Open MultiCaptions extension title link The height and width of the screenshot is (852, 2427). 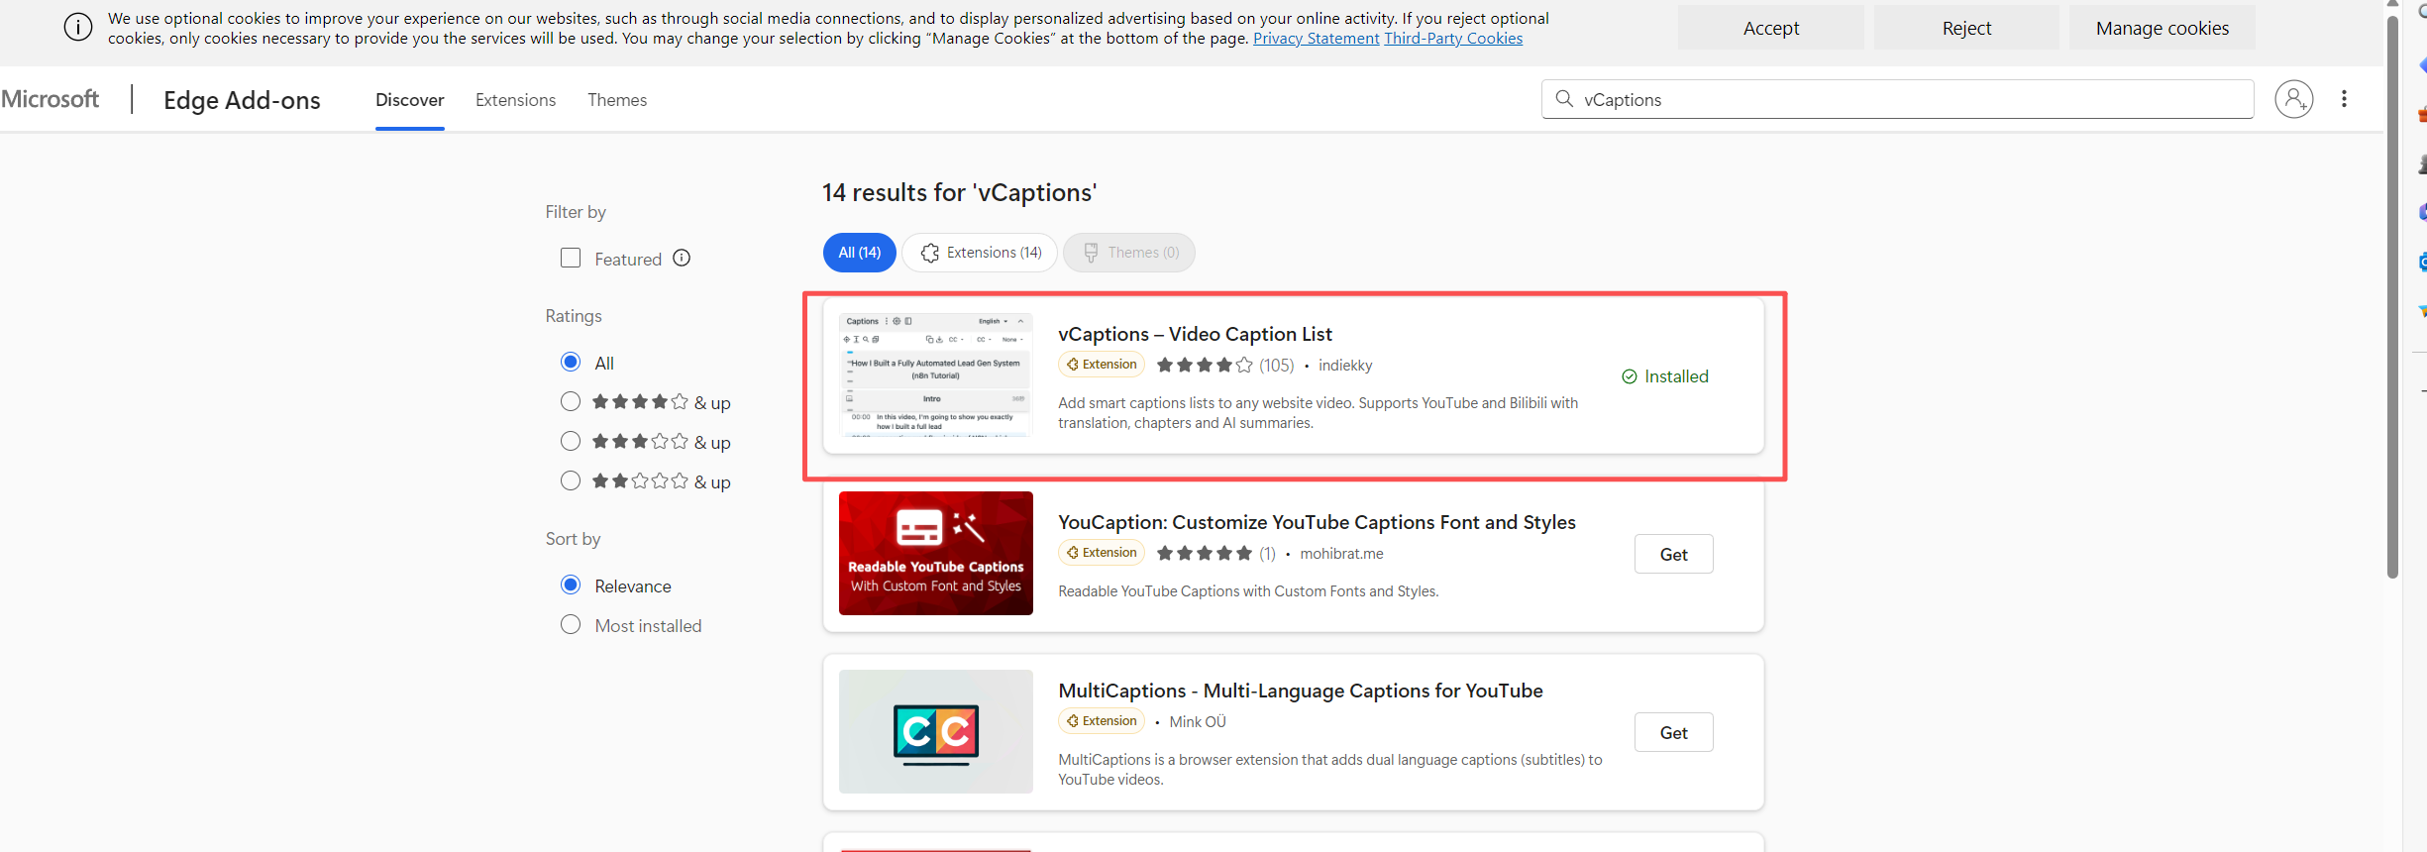pos(1301,691)
